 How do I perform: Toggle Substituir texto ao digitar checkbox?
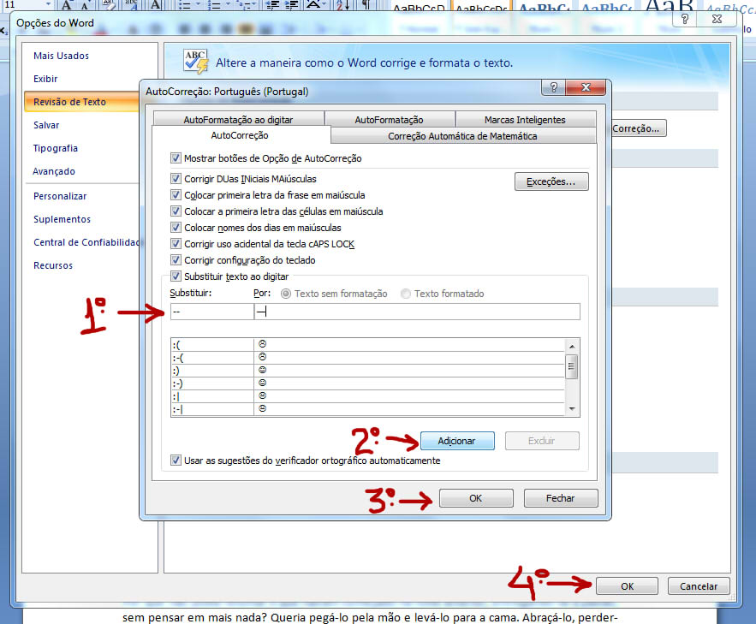tap(176, 276)
